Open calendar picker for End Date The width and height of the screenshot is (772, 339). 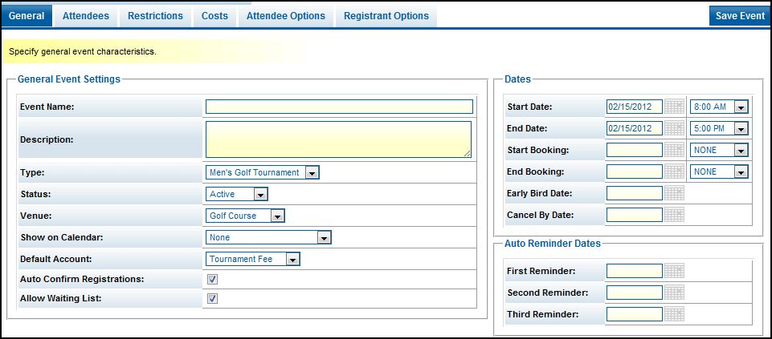[675, 128]
